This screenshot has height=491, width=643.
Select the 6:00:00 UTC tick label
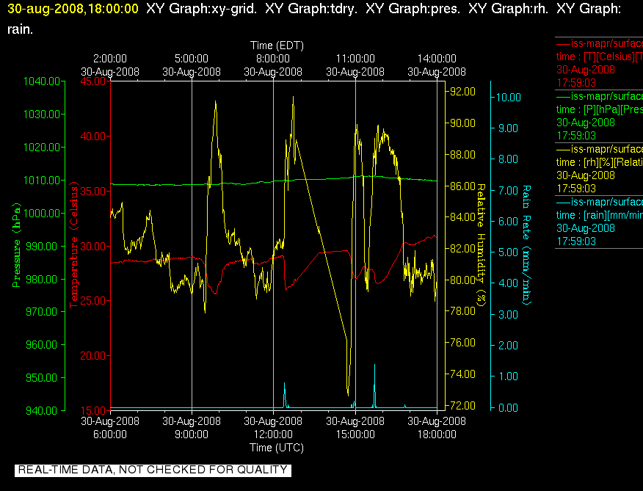(110, 434)
